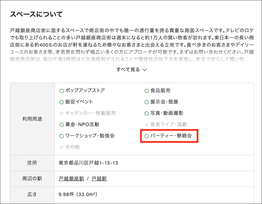The image size is (262, 204).
Task: Click the circle icon beside 展示会・個展
Action: 147,102
